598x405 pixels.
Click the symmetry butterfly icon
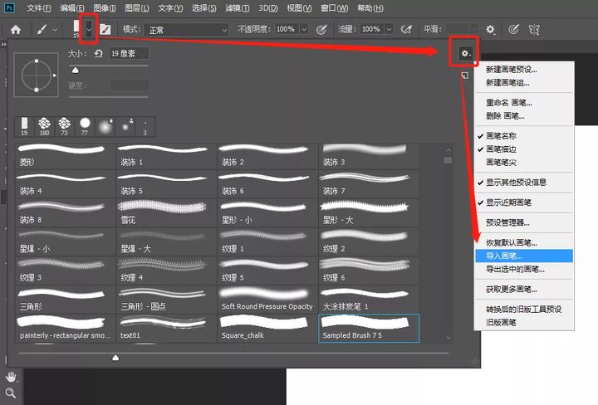[534, 29]
